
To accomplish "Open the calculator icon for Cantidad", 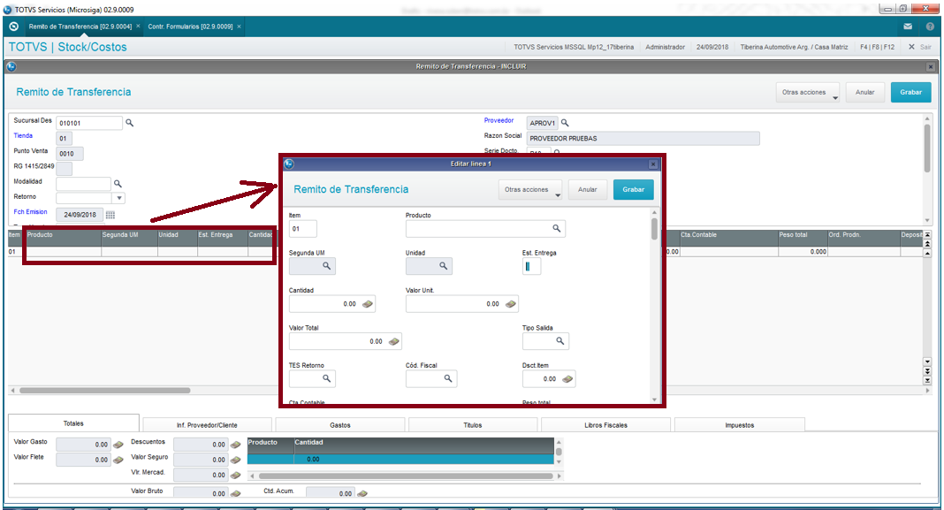I will click(x=367, y=304).
